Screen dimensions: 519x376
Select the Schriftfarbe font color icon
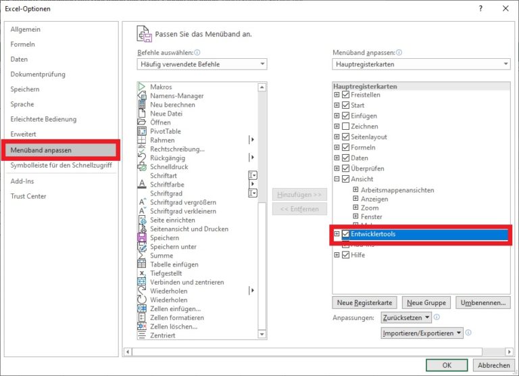(x=142, y=184)
